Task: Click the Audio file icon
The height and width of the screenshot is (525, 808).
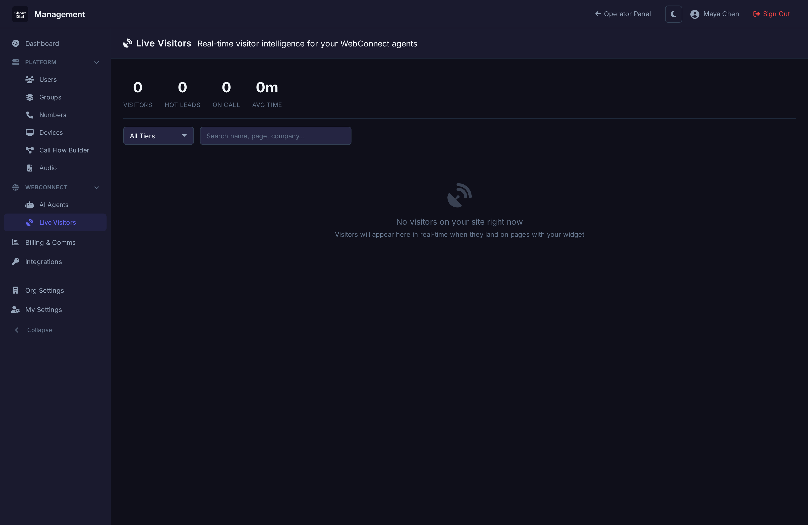Action: pyautogui.click(x=30, y=168)
